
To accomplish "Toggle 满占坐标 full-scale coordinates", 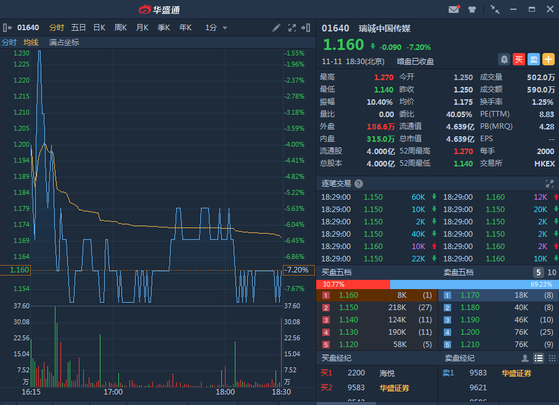I will coord(64,43).
